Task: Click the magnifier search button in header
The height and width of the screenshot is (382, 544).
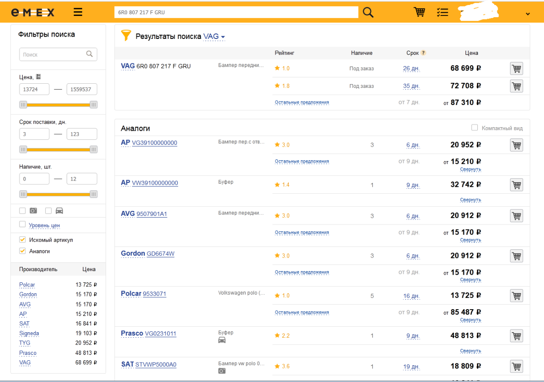Action: (x=368, y=12)
